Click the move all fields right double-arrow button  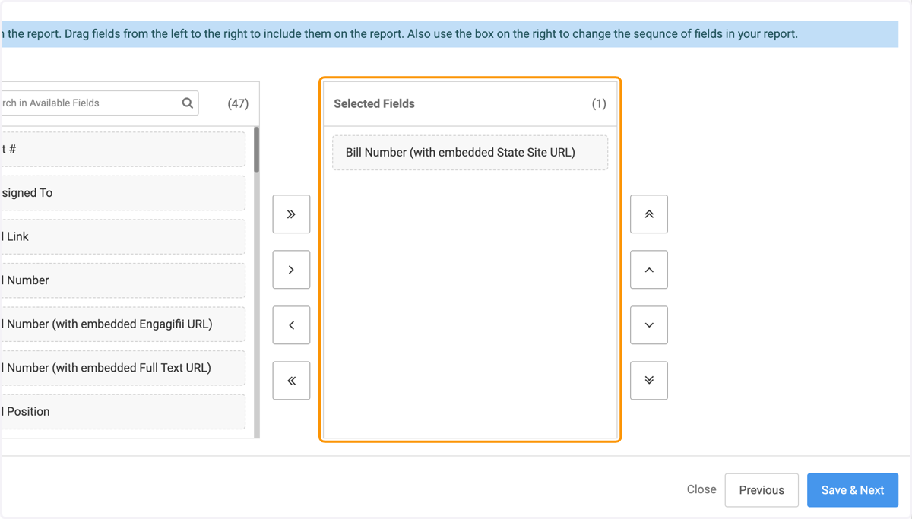click(291, 214)
